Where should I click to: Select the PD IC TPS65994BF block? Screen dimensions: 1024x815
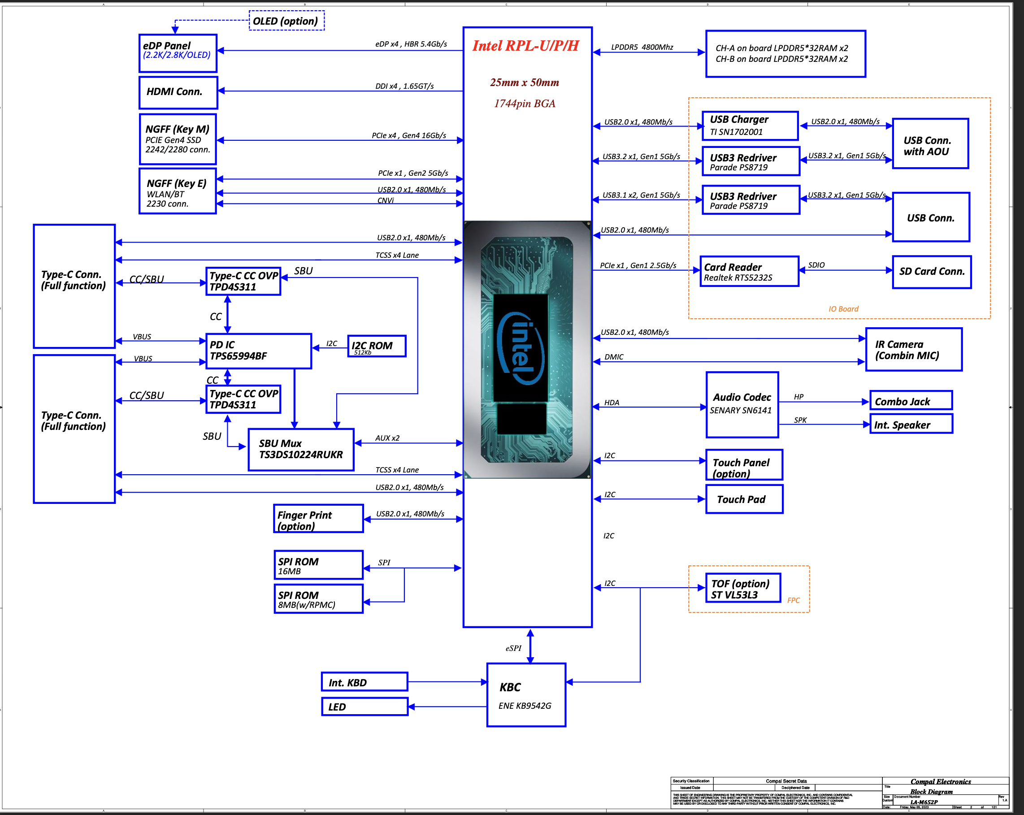pyautogui.click(x=259, y=351)
